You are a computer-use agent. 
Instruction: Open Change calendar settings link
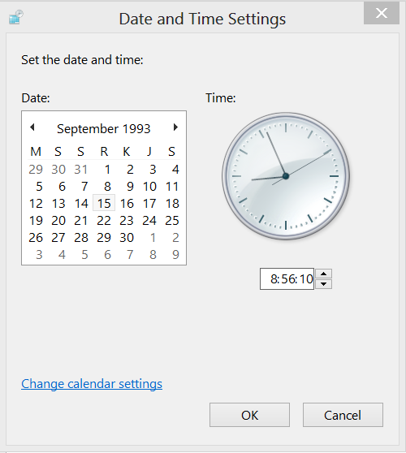coord(92,384)
